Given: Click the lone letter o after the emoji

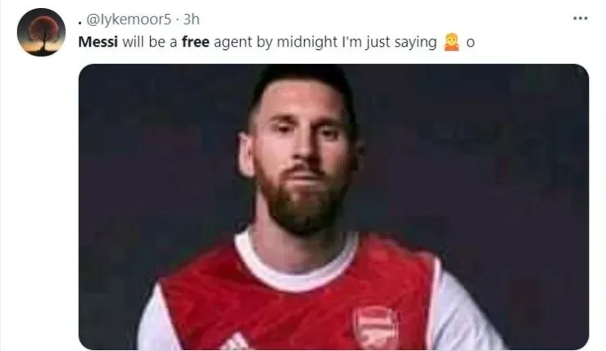Looking at the screenshot, I should click(470, 43).
